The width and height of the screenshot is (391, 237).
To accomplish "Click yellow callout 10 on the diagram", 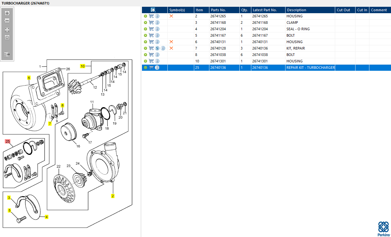I will point(83,66).
